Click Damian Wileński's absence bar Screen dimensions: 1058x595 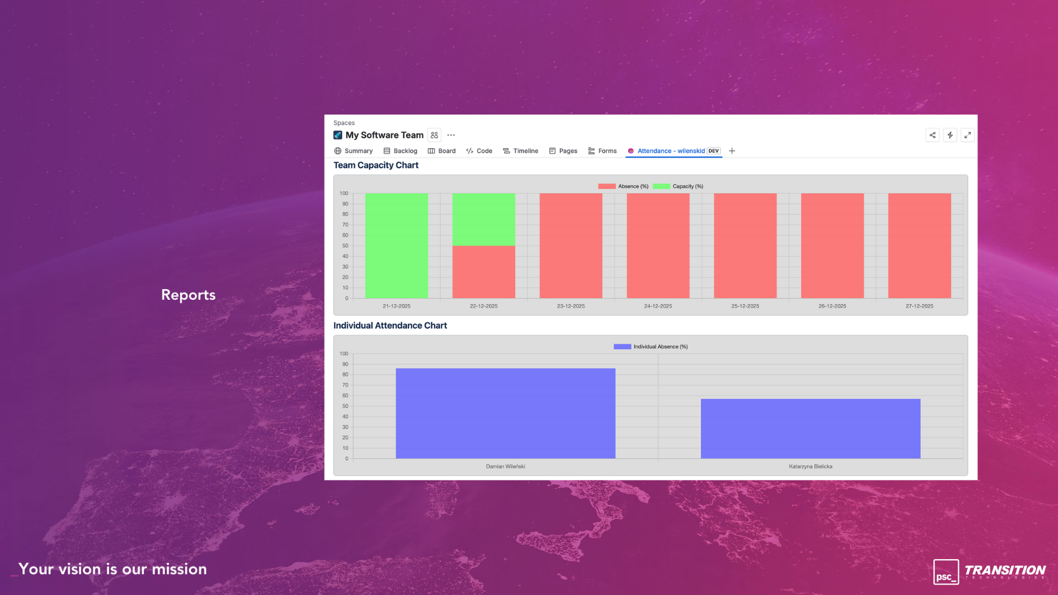pyautogui.click(x=505, y=413)
